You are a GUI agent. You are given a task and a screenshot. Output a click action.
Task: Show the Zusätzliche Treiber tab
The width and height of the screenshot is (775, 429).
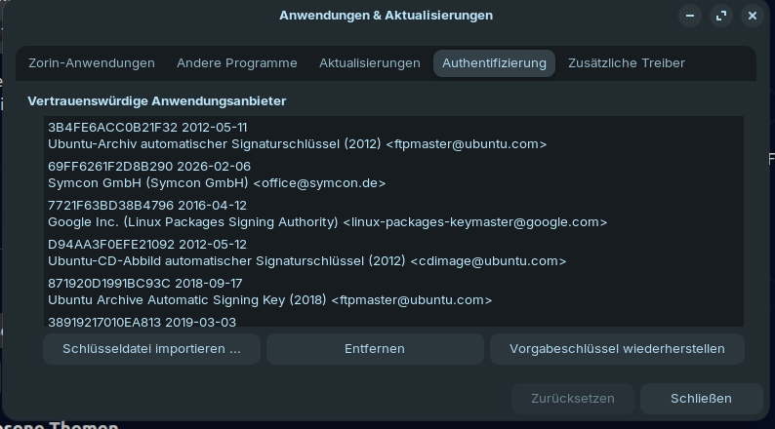click(627, 63)
